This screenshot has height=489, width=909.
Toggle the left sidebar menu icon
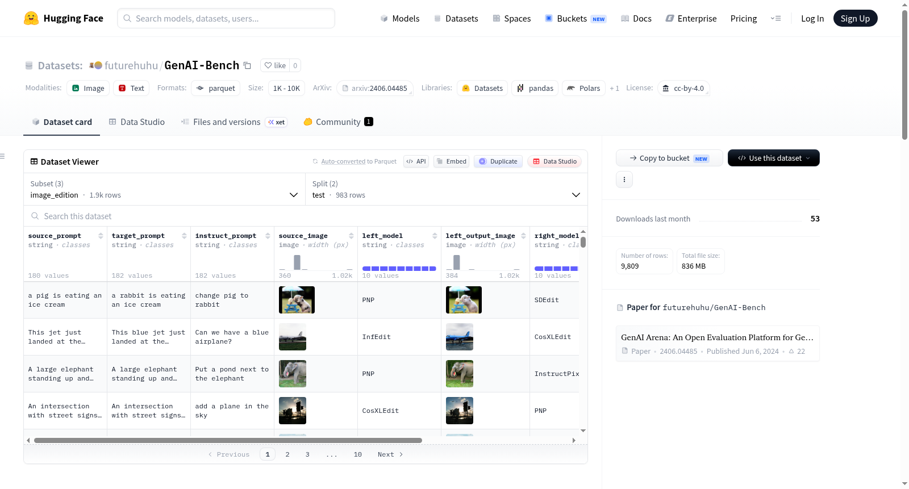click(x=3, y=156)
